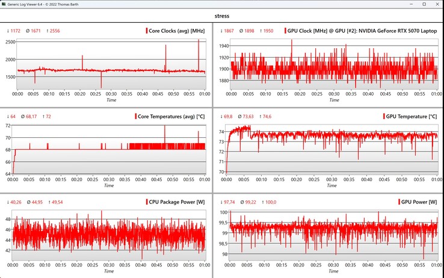
Task: Click the red marker beside GPU Power
Action: tap(399, 202)
